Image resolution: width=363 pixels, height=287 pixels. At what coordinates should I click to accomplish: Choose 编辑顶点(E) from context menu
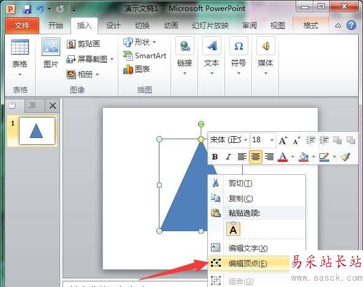pos(249,264)
